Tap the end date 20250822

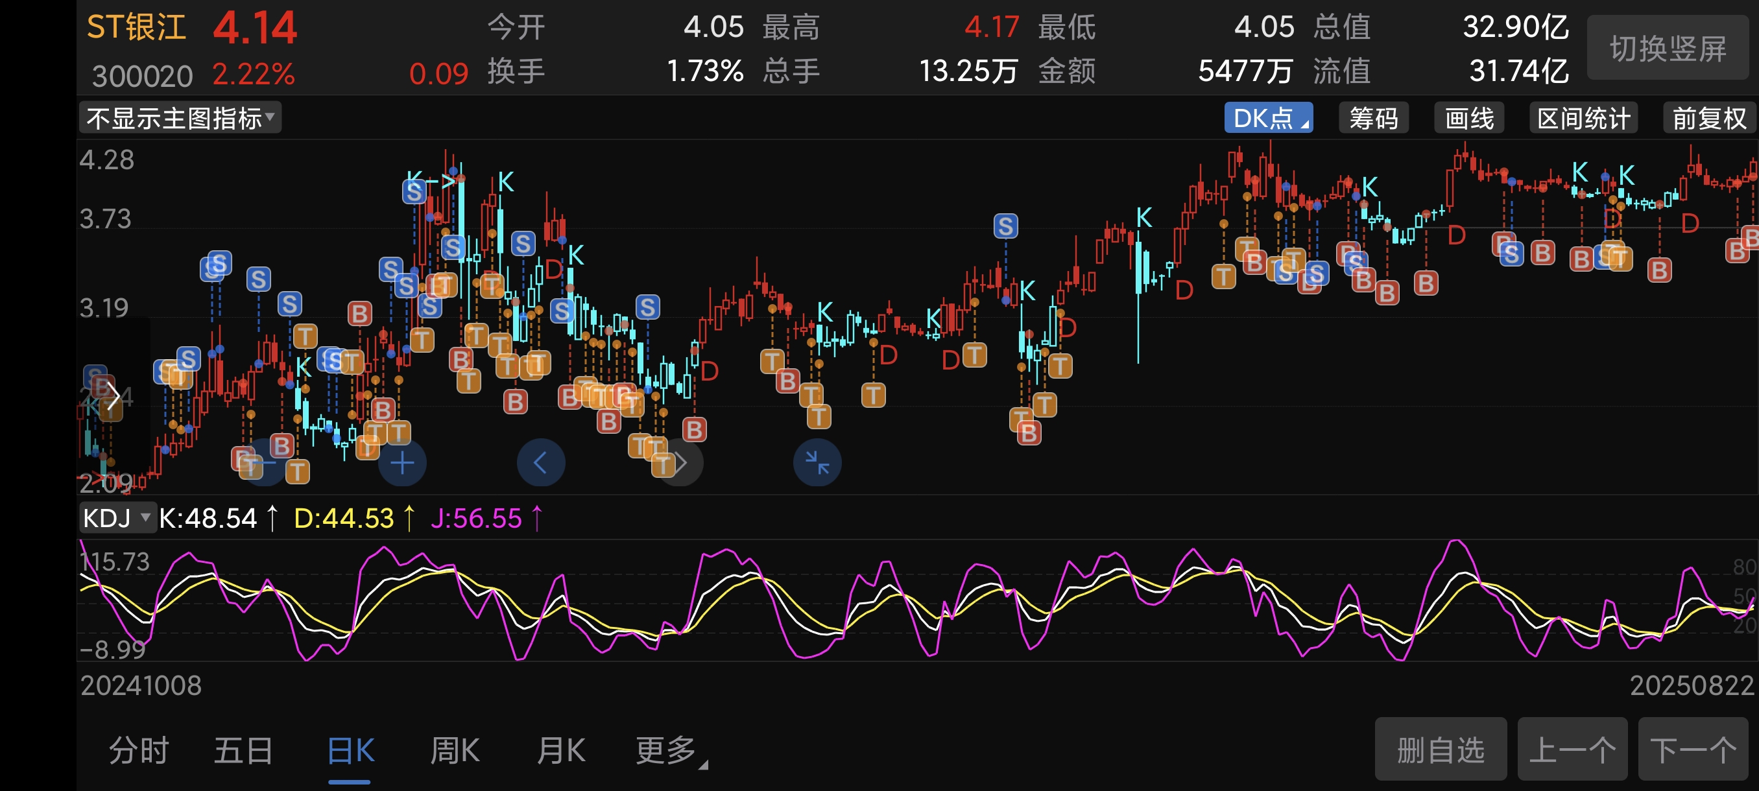click(x=1692, y=685)
